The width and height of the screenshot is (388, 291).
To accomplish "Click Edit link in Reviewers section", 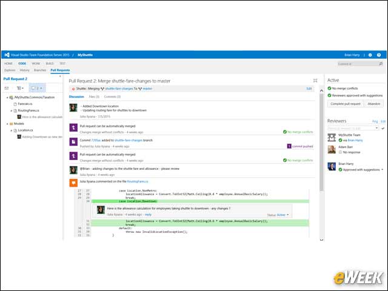I will tap(383, 121).
